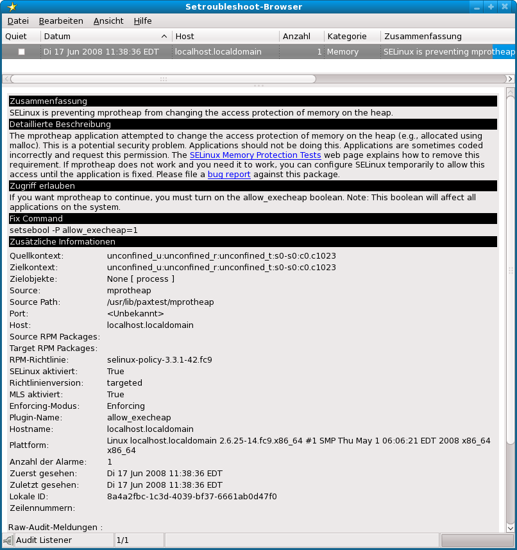Click the 'Raw-Audit-Meldungen :' label
This screenshot has width=517, height=550.
tap(55, 527)
